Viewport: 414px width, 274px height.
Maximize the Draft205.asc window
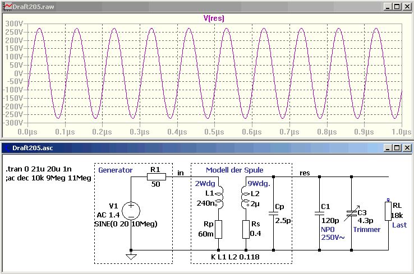pyautogui.click(x=397, y=148)
